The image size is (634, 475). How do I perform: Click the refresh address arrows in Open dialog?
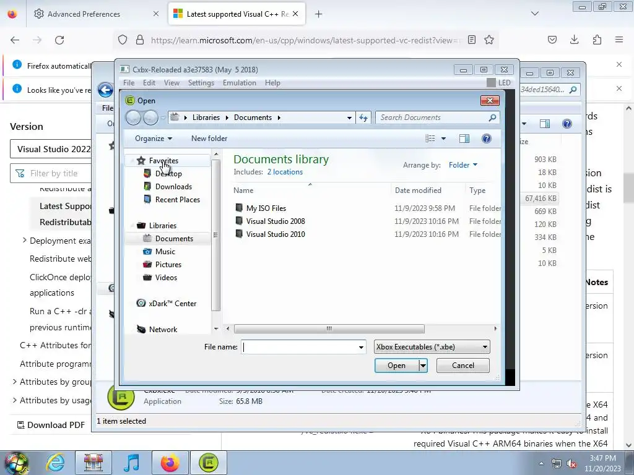[363, 118]
